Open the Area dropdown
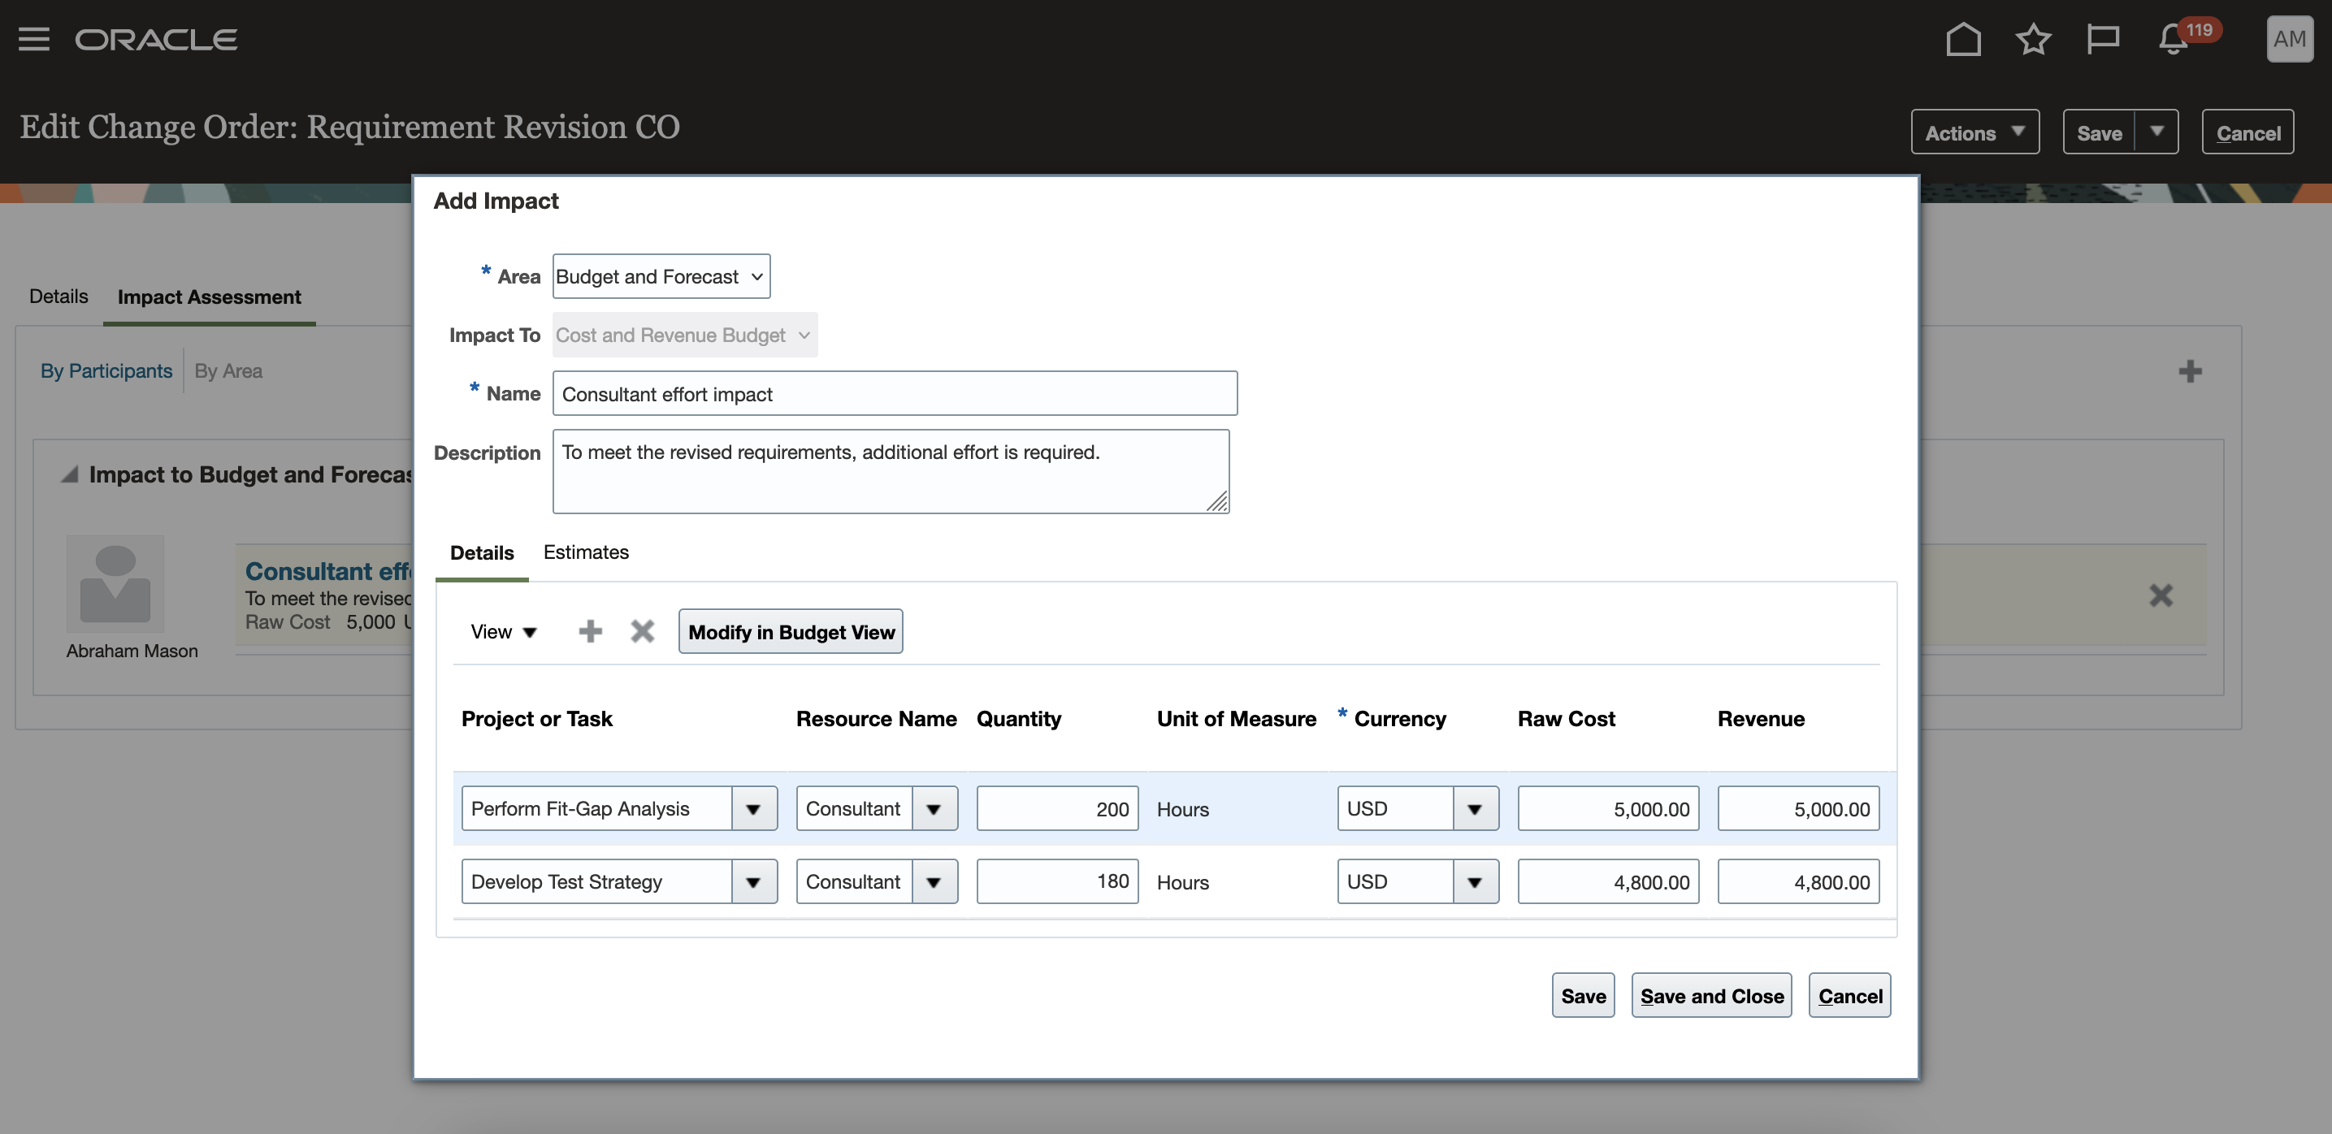 pyautogui.click(x=661, y=276)
